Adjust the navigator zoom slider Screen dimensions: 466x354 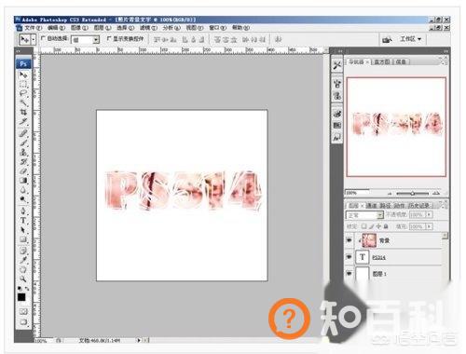[x=413, y=193]
